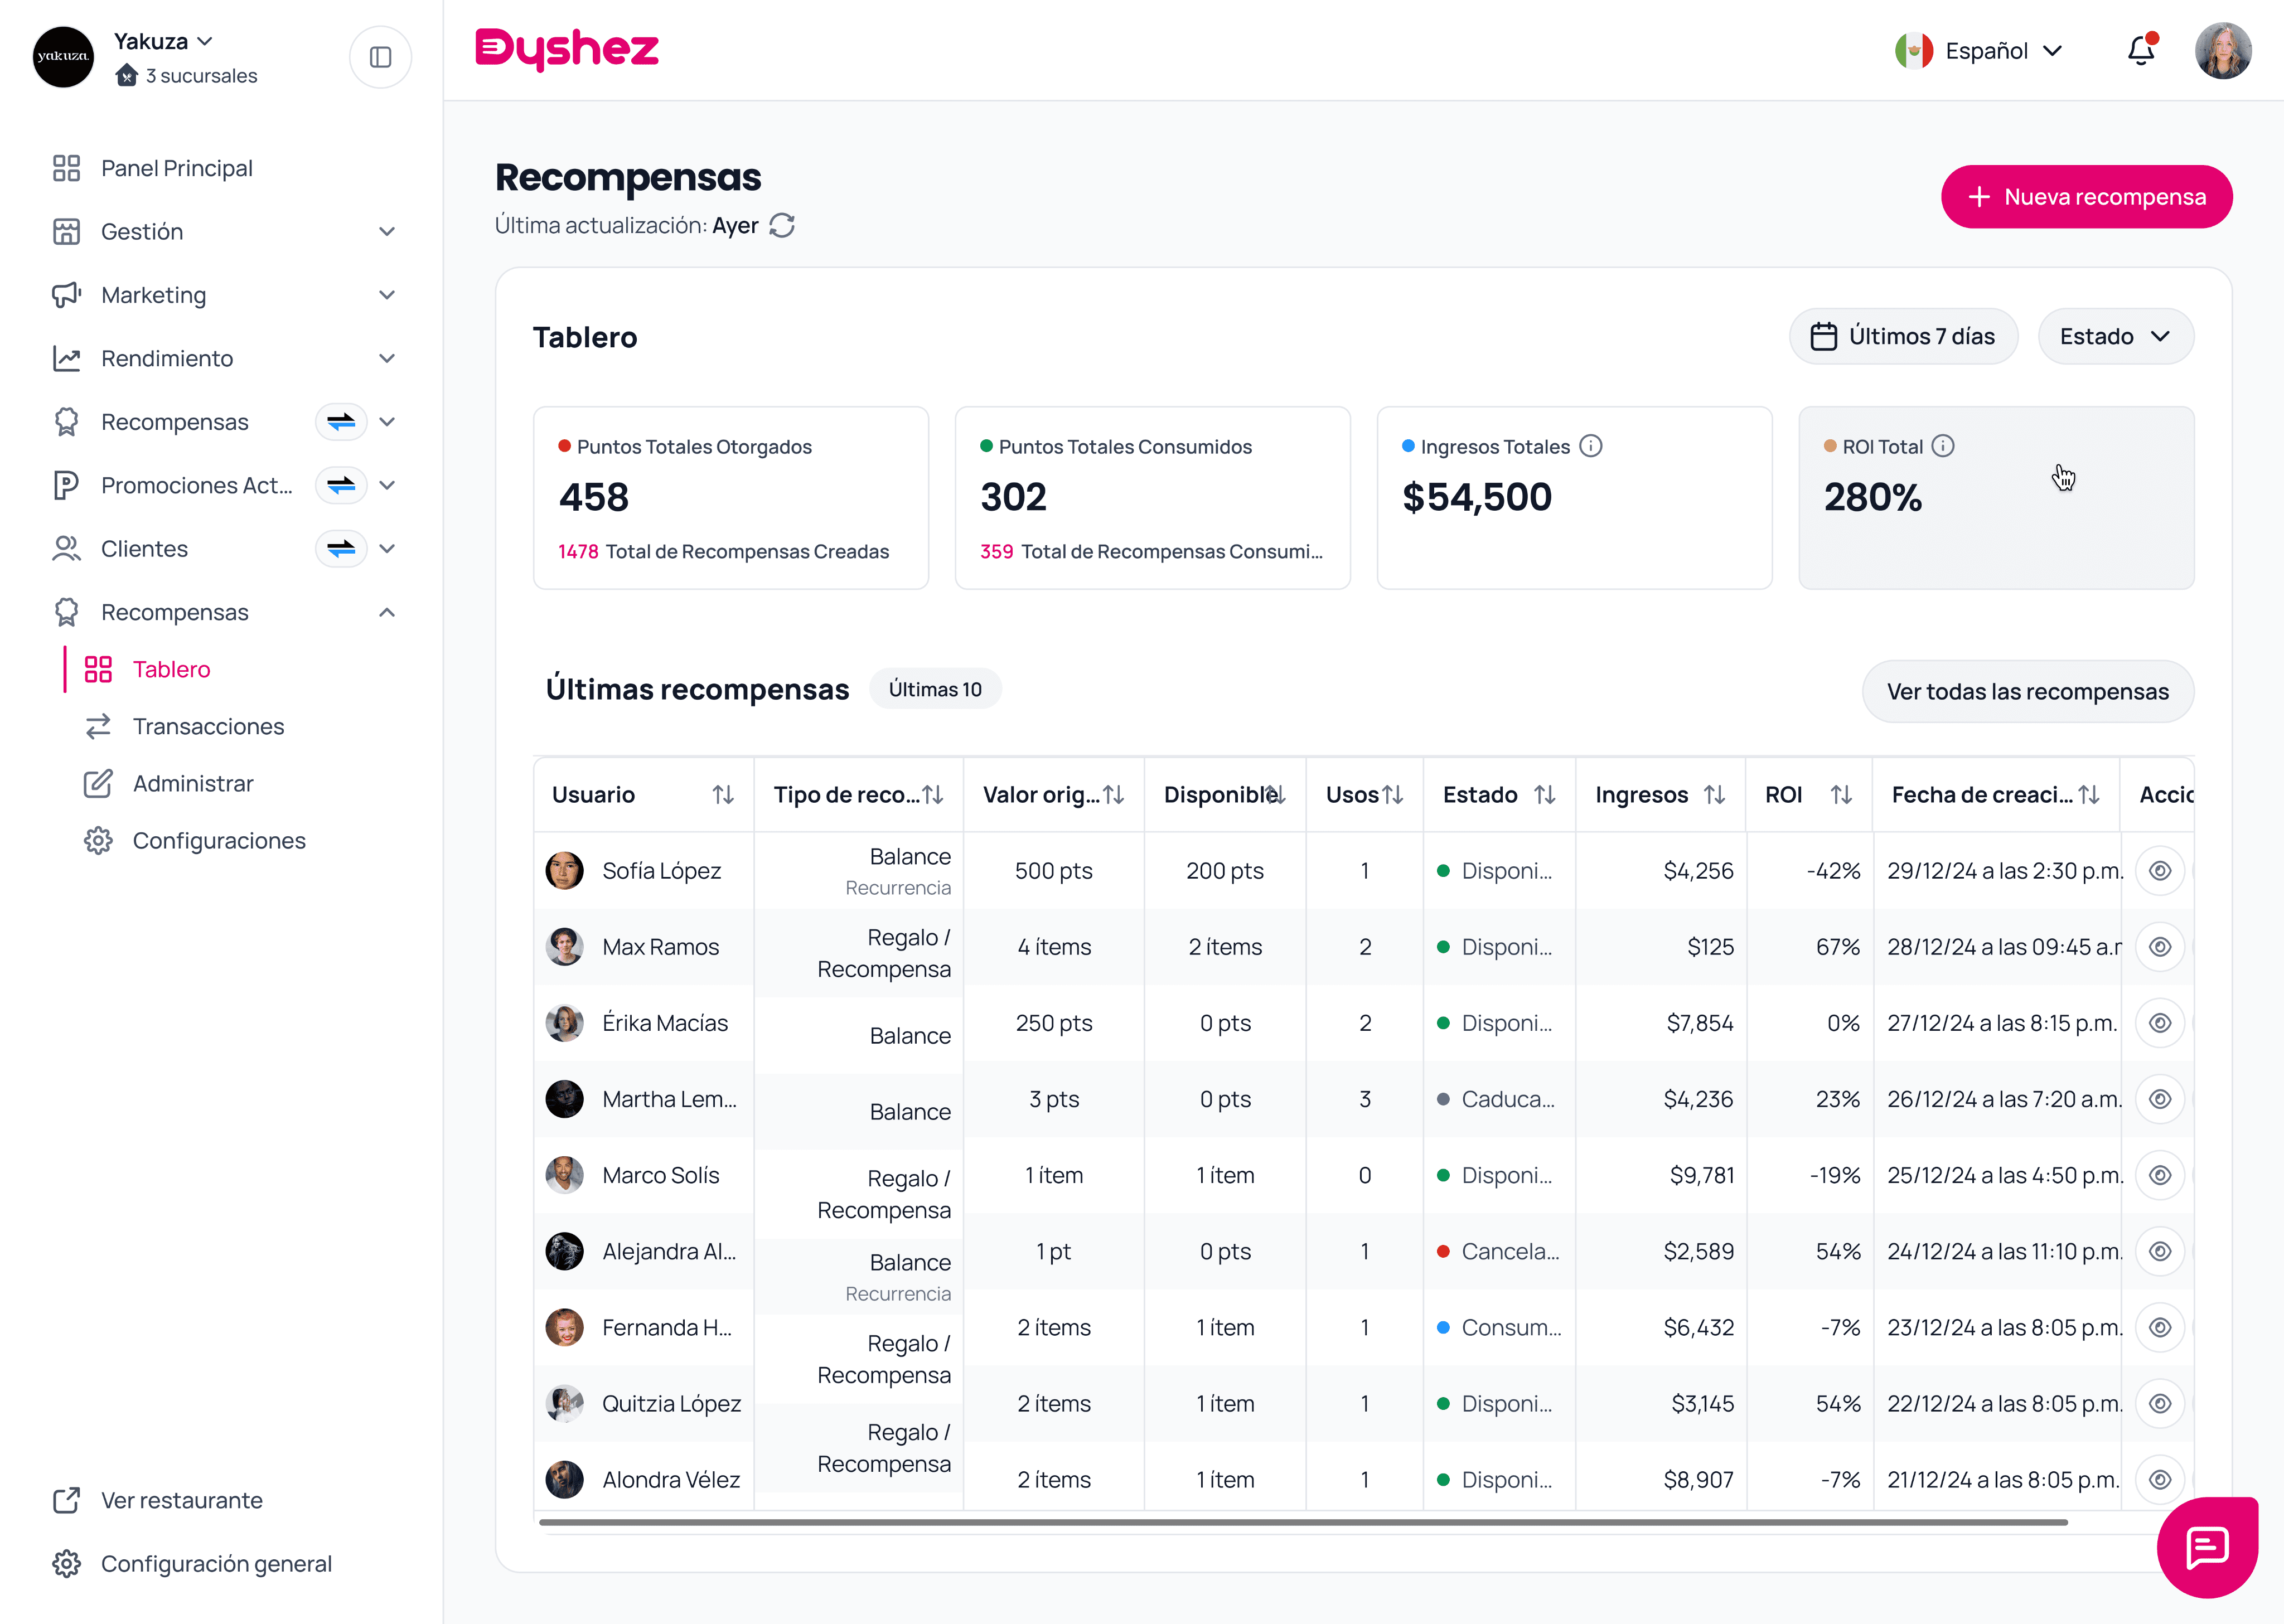Sort table by Disponible column
2284x1624 pixels.
(1275, 795)
